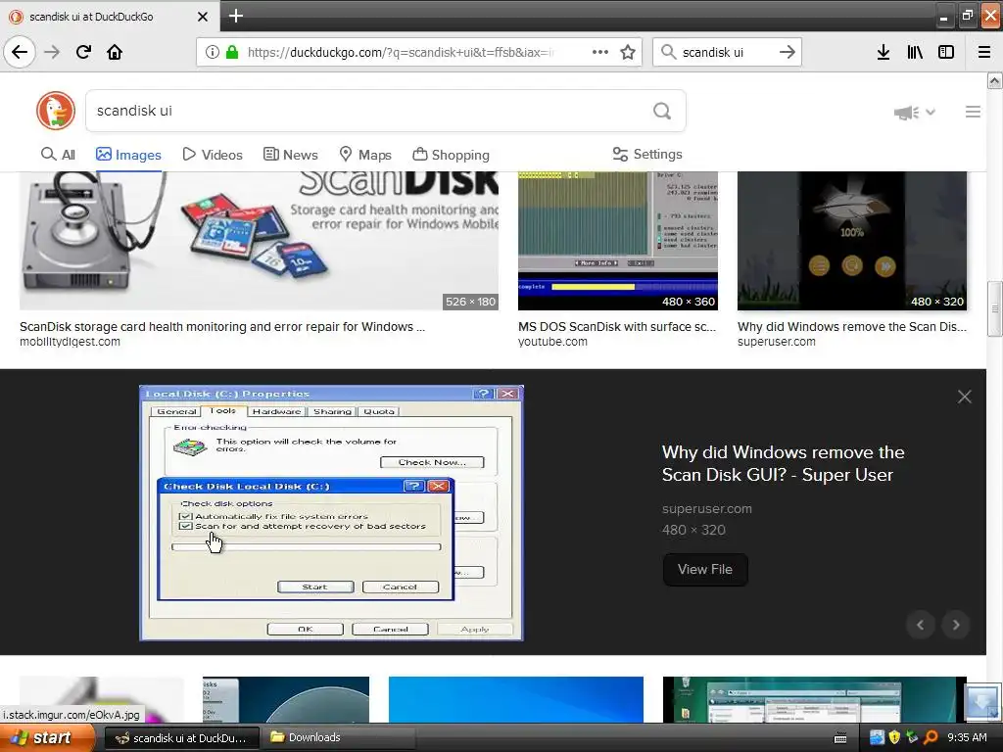
Task: Open the 480 × 320 feather thumbnail
Action: click(852, 241)
